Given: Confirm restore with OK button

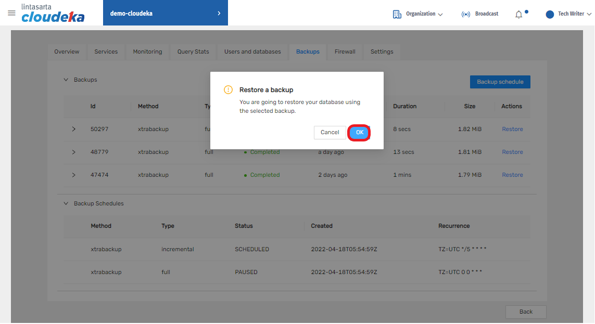Looking at the screenshot, I should [x=359, y=133].
